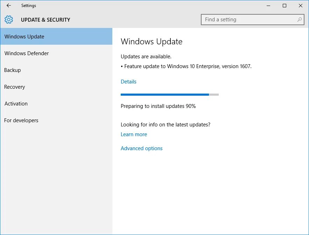Open Windows Defender section

click(x=56, y=53)
